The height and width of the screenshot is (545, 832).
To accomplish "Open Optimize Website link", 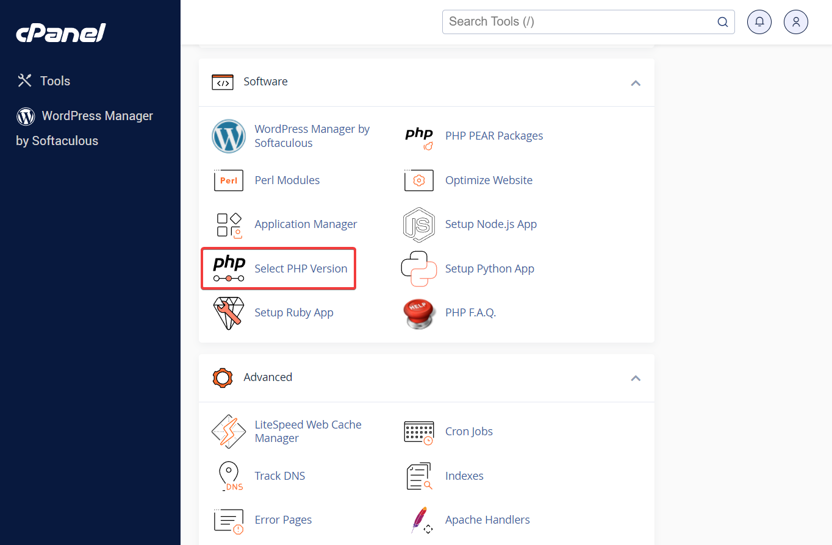I will click(489, 180).
